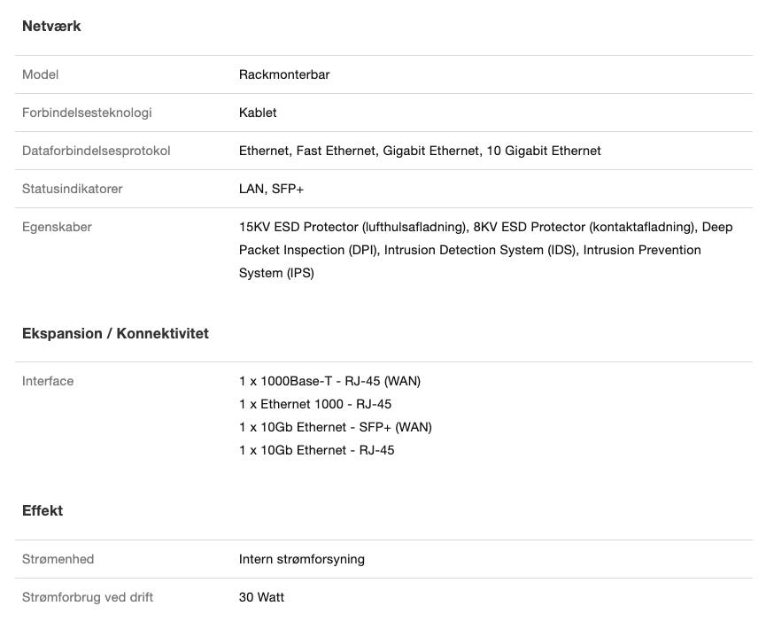The height and width of the screenshot is (637, 766).
Task: Click the Effekt section heading
Action: pyautogui.click(x=43, y=511)
